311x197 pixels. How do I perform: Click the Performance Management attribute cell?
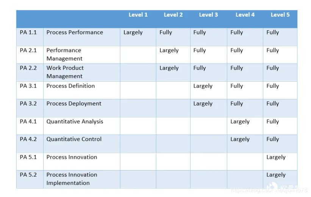pyautogui.click(x=64, y=54)
